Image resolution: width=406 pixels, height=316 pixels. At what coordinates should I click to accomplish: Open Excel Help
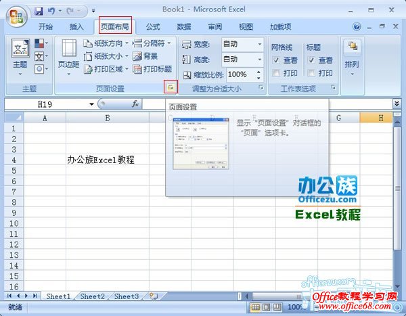pyautogui.click(x=357, y=26)
